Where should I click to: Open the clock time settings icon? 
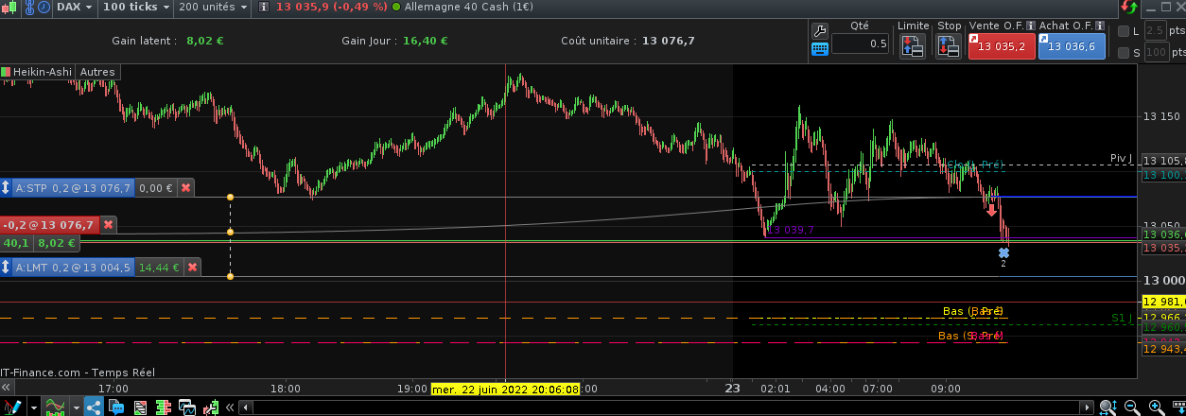click(43, 8)
